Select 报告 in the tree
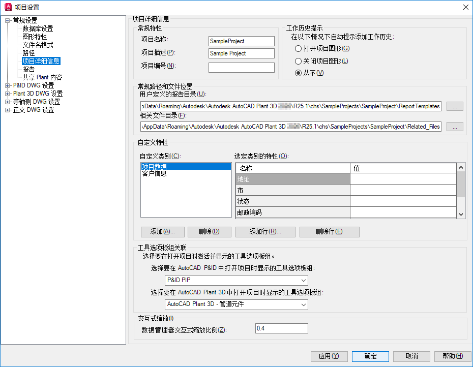 click(x=28, y=69)
